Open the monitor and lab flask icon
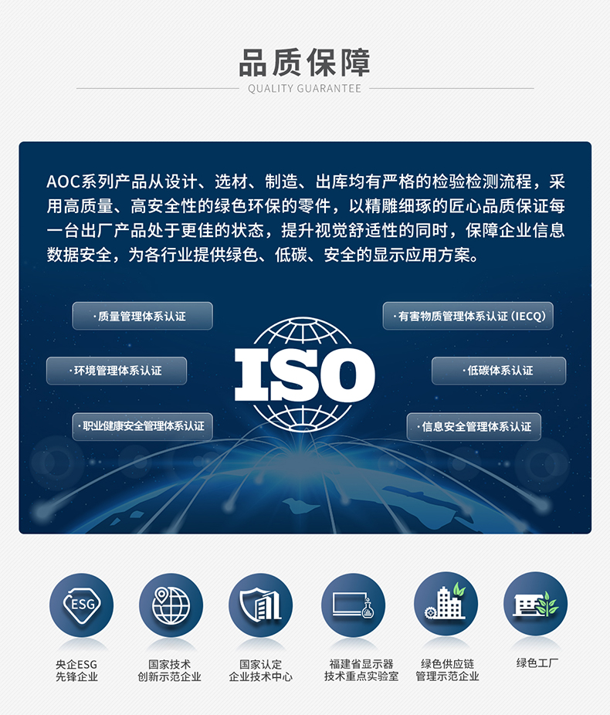 tap(354, 605)
